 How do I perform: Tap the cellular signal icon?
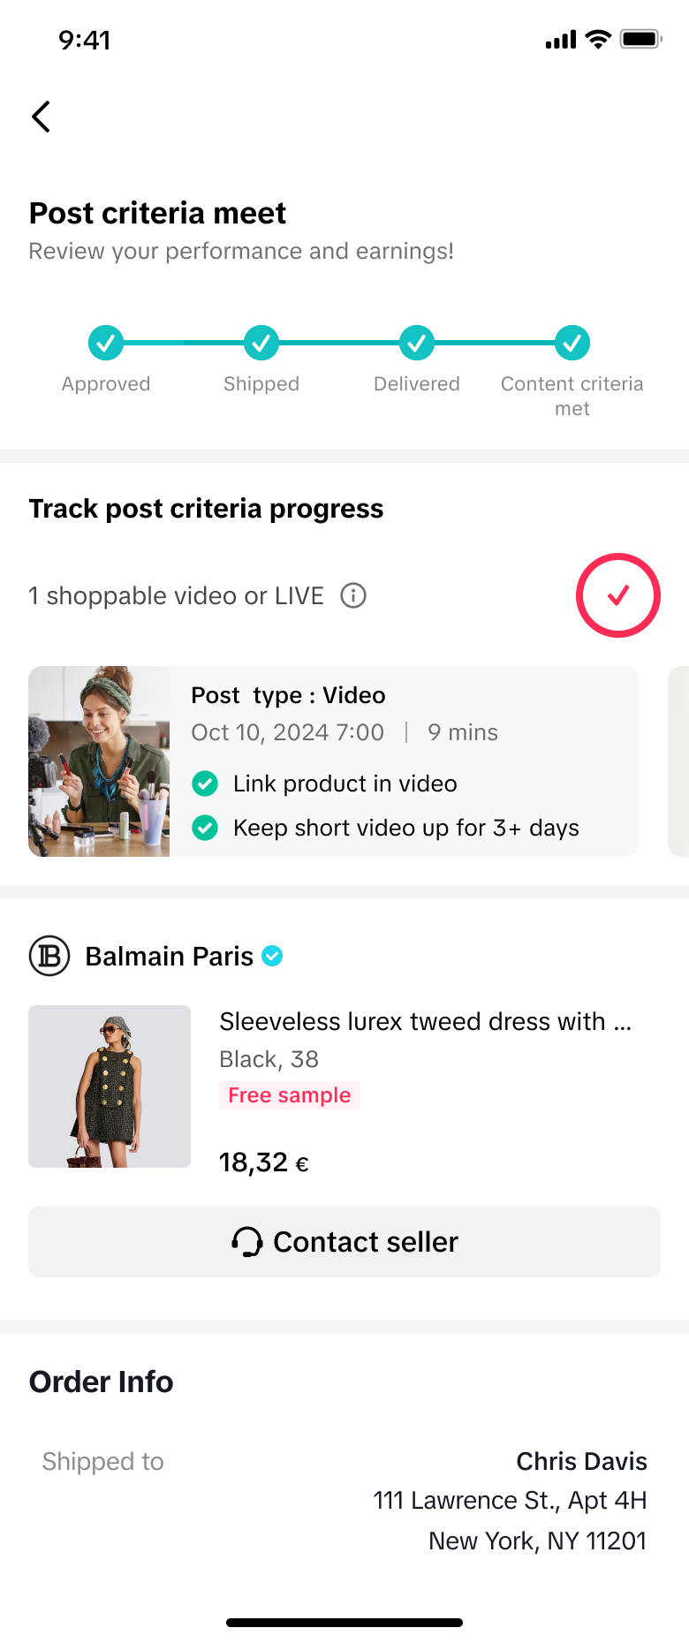560,40
